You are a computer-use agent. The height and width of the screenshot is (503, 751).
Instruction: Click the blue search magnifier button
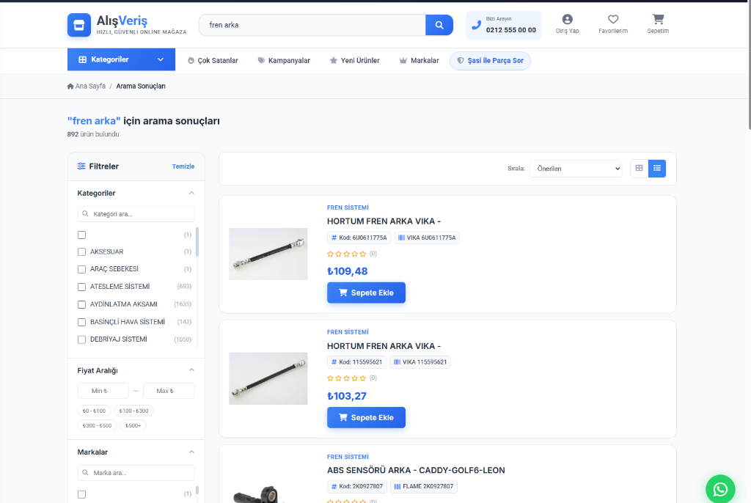click(439, 25)
